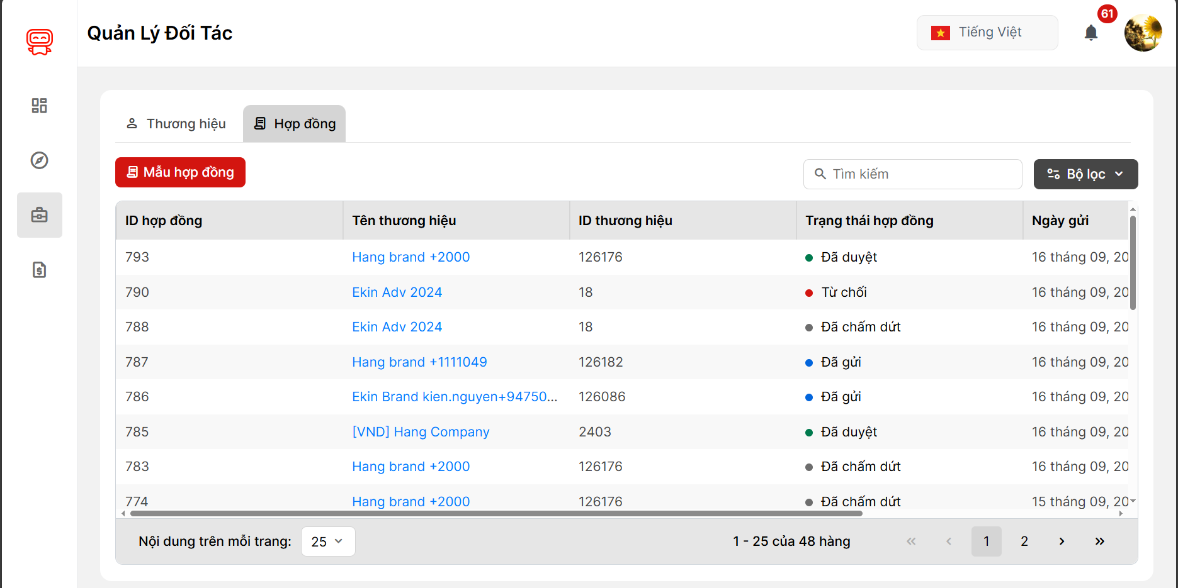Select the briefcase partner management icon
Image resolution: width=1178 pixels, height=588 pixels.
point(39,215)
